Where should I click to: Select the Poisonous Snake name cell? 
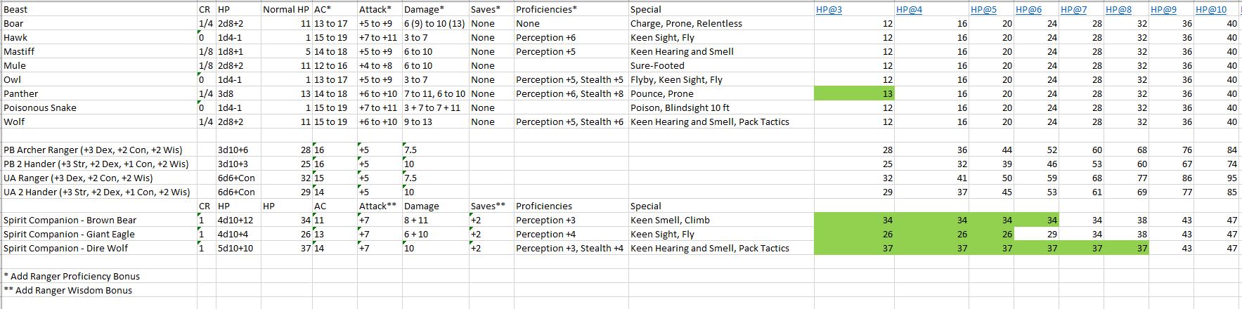tap(99, 107)
